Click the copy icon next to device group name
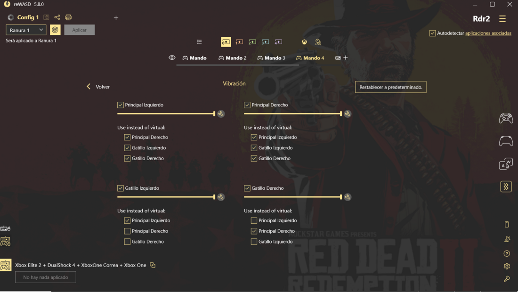 click(x=153, y=265)
